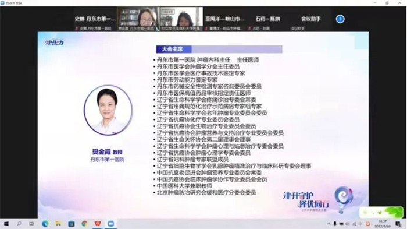Show next participants with blue arrow button
407x229 pixels.
pos(340,19)
